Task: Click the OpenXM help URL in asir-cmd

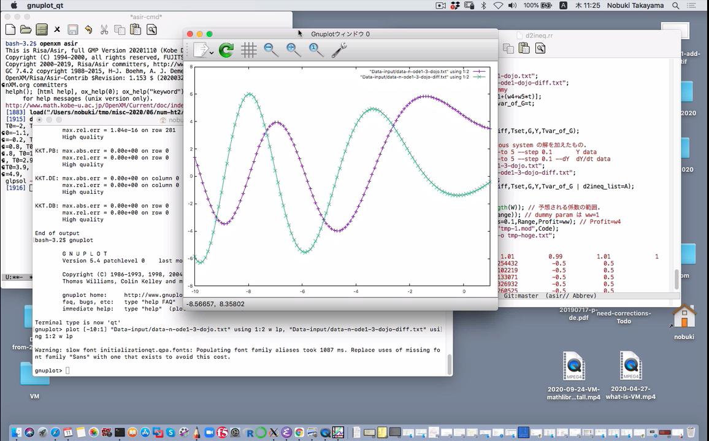Action: click(94, 105)
